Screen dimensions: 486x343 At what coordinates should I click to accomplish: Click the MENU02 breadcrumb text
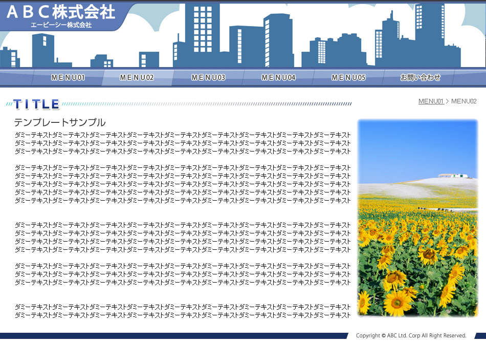tap(463, 101)
